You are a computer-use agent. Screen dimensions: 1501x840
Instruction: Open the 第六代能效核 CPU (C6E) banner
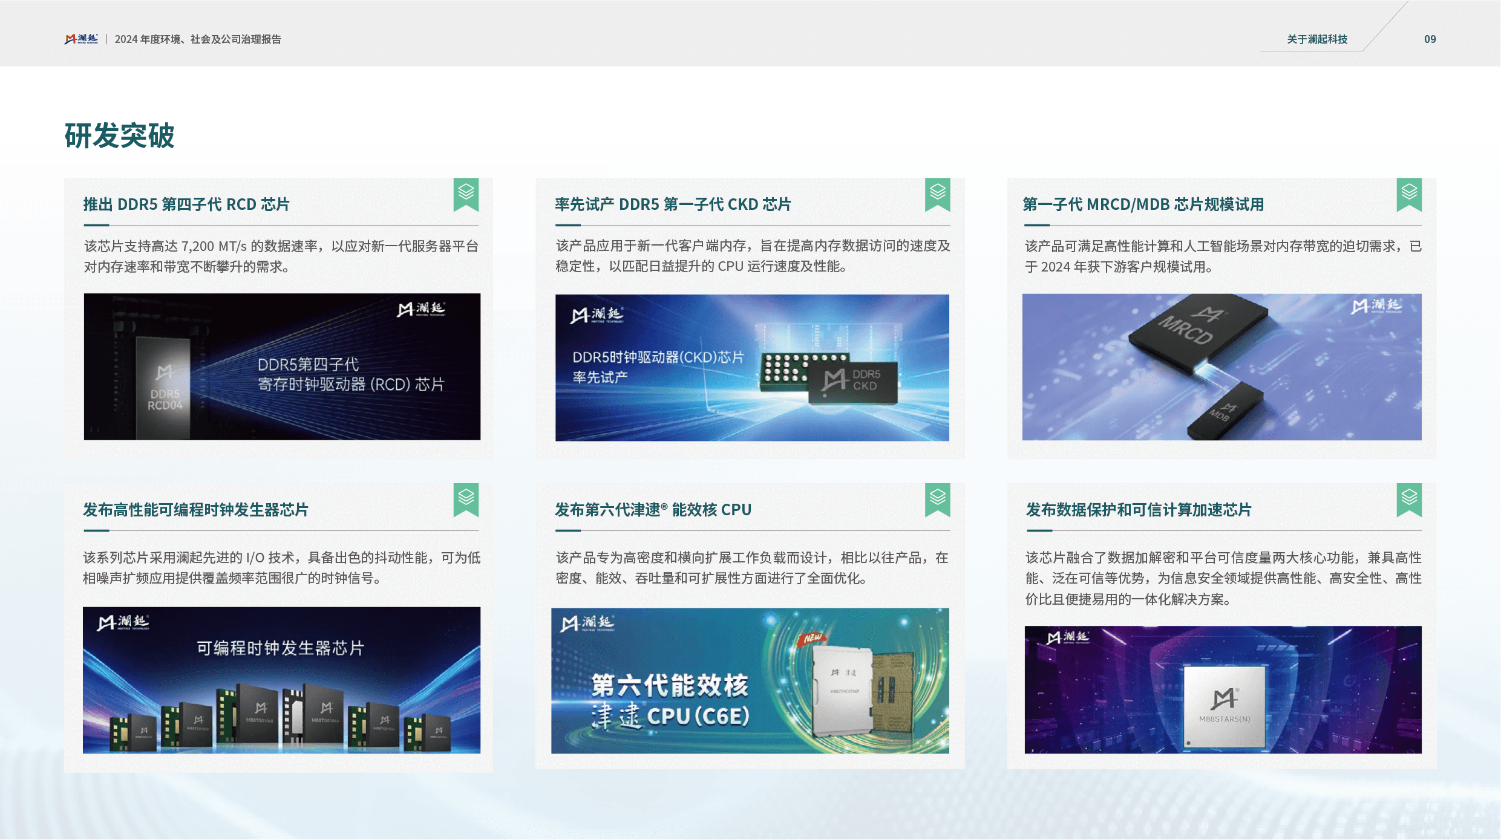pos(750,680)
